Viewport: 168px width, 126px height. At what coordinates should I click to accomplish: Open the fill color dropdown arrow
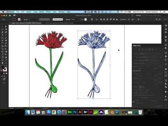point(16,20)
